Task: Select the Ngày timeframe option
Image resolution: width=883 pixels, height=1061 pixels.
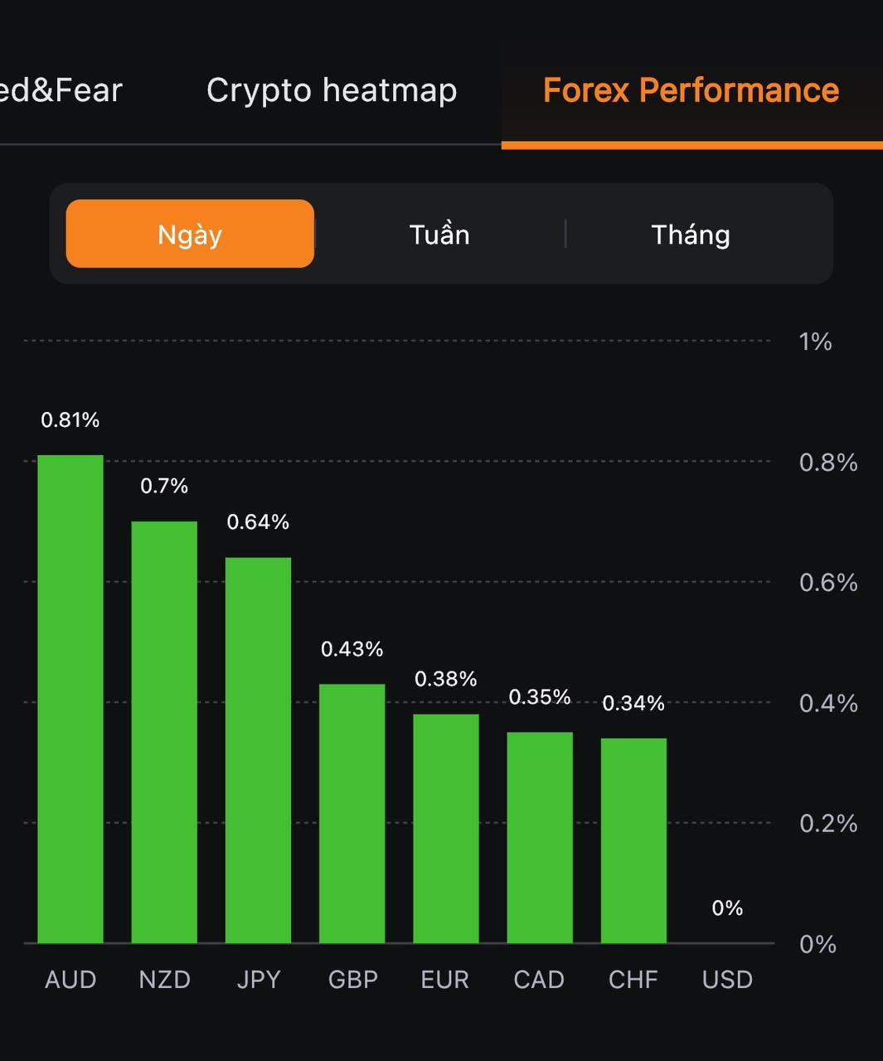Action: tap(190, 235)
